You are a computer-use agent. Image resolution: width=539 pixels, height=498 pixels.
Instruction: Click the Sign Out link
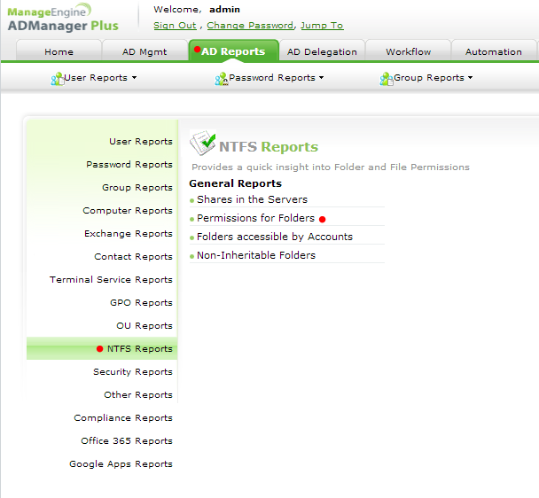175,26
